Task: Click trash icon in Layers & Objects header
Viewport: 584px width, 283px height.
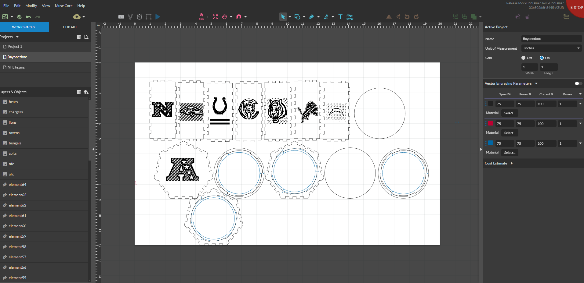Action: point(79,92)
